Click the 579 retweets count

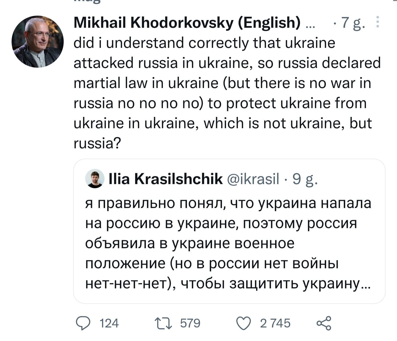(x=190, y=323)
